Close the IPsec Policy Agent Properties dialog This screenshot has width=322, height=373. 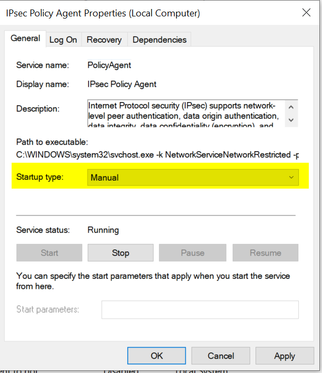pyautogui.click(x=305, y=12)
